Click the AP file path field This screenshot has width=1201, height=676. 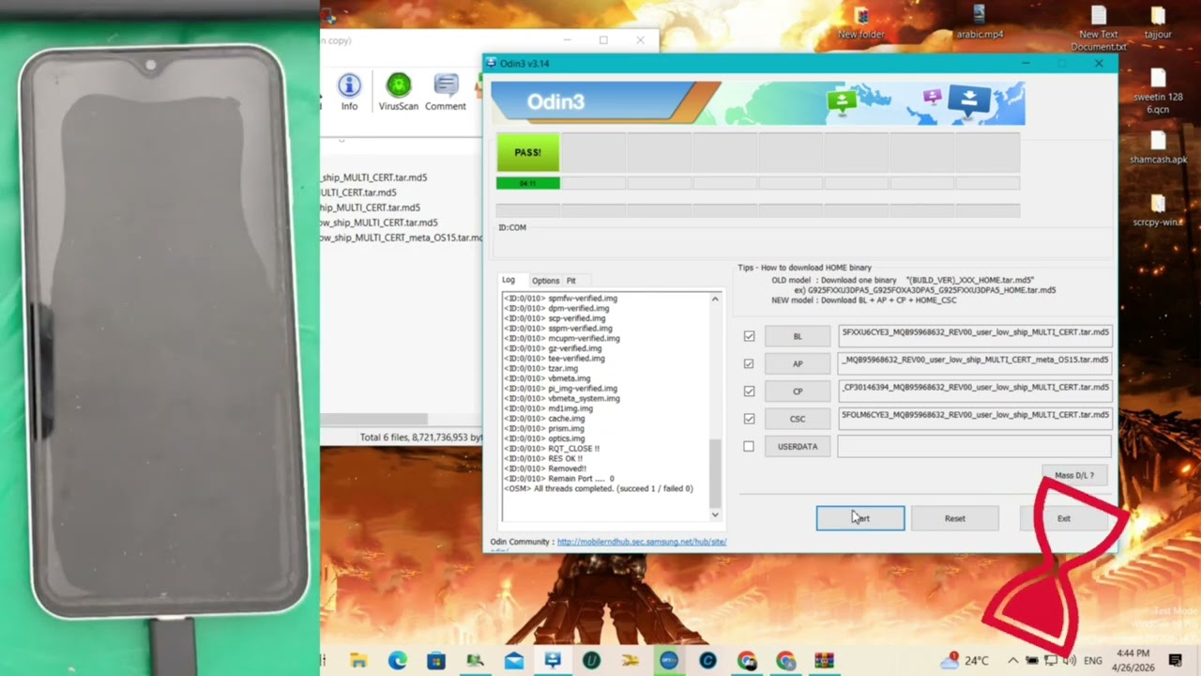tap(975, 363)
